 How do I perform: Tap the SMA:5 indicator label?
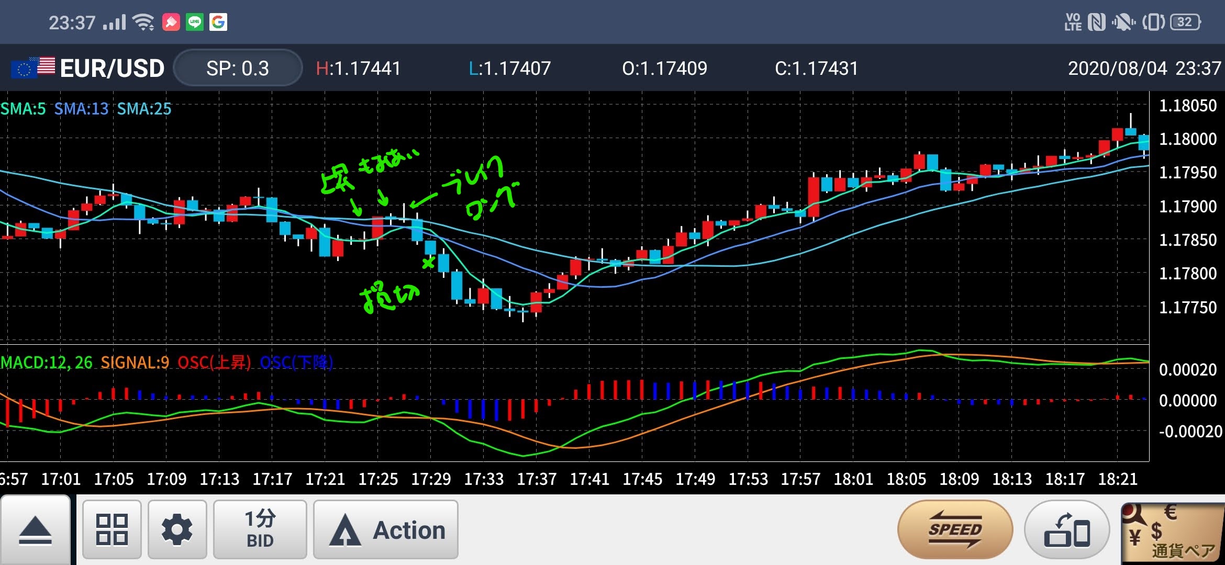(x=23, y=109)
